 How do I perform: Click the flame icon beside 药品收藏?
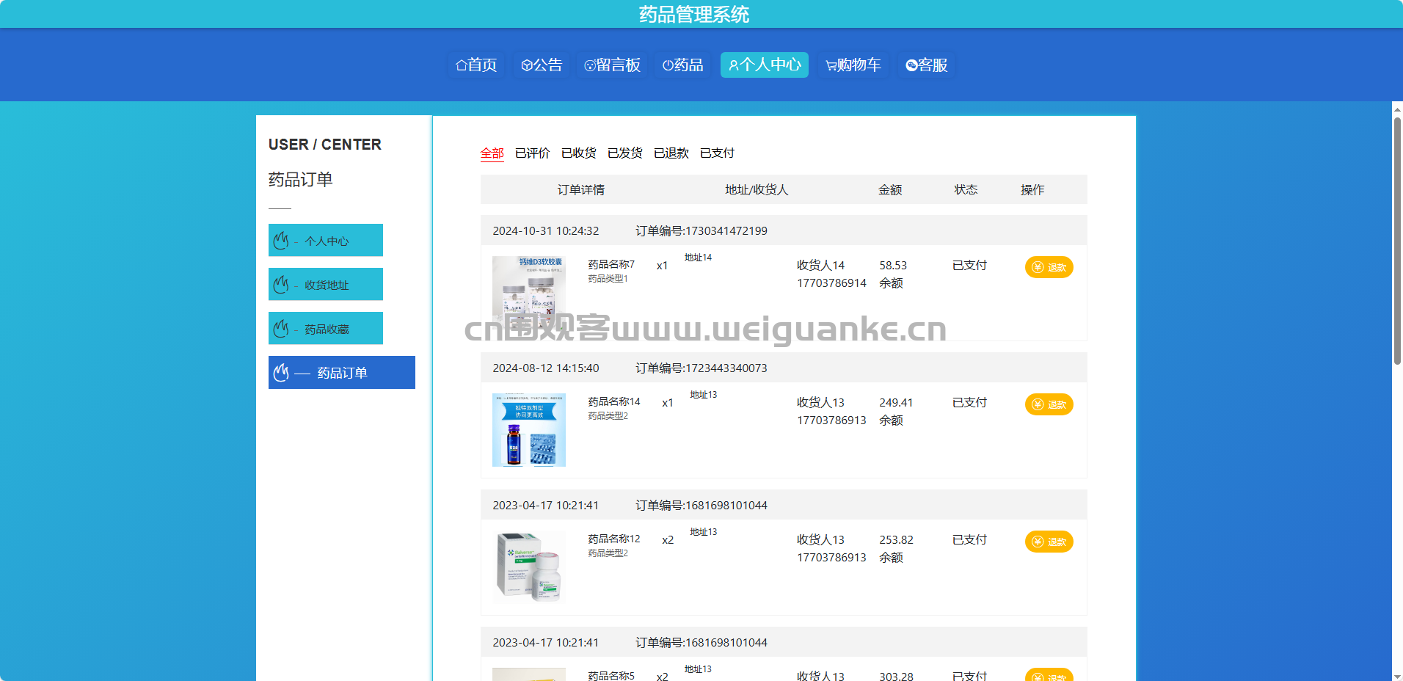pos(281,328)
